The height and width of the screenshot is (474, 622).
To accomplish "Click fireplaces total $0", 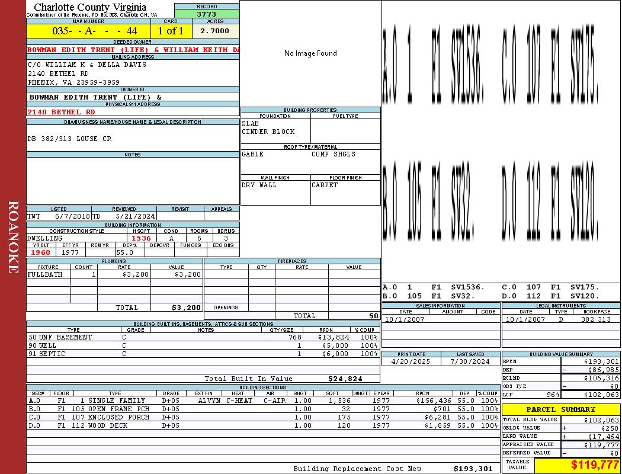I will point(374,316).
